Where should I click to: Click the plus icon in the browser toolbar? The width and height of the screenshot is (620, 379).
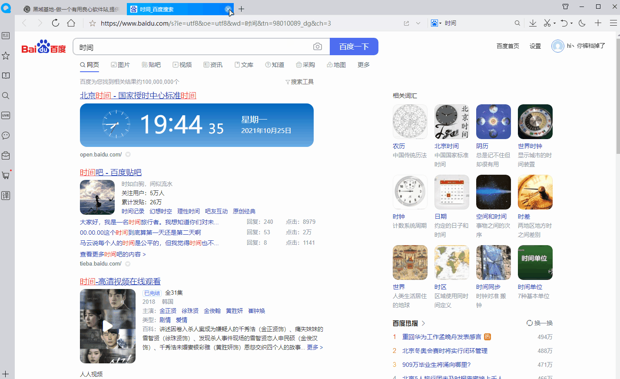[x=598, y=23]
